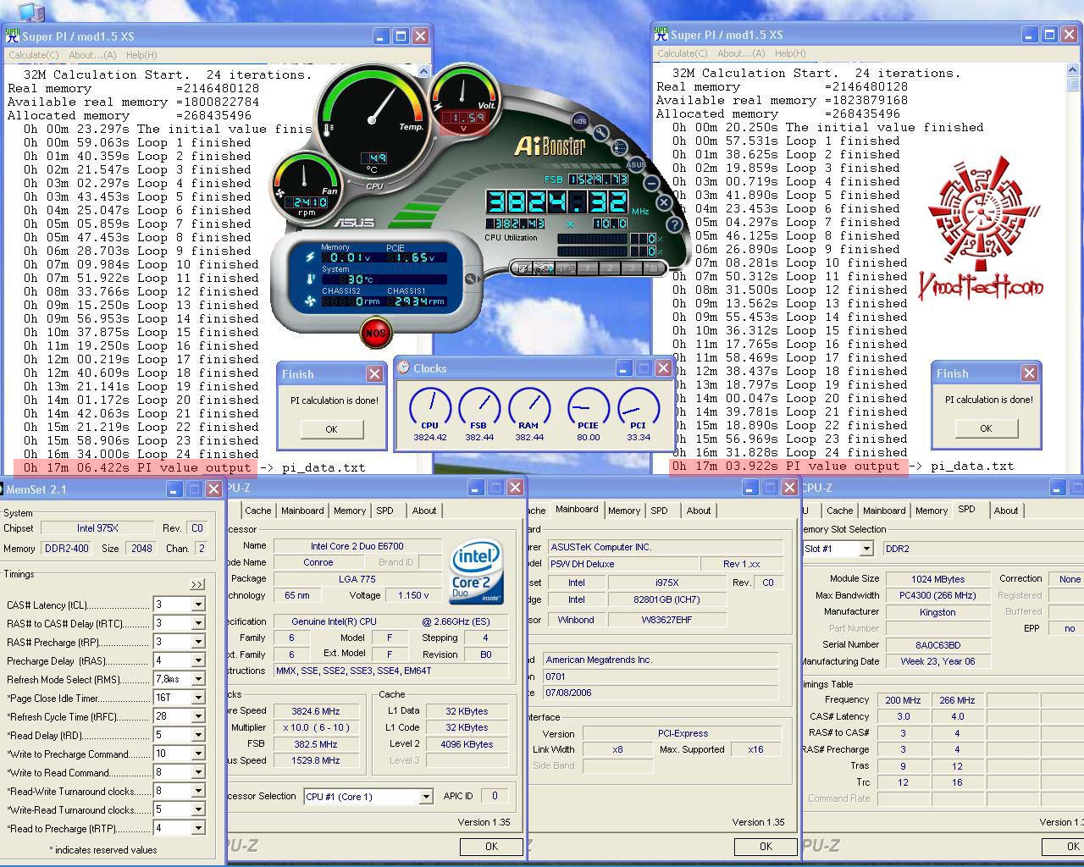Open Write to Precharge Command dropdown

[x=198, y=754]
